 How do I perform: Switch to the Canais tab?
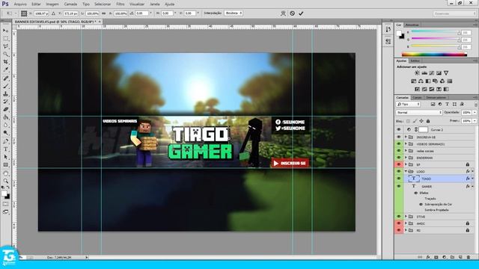[417, 98]
